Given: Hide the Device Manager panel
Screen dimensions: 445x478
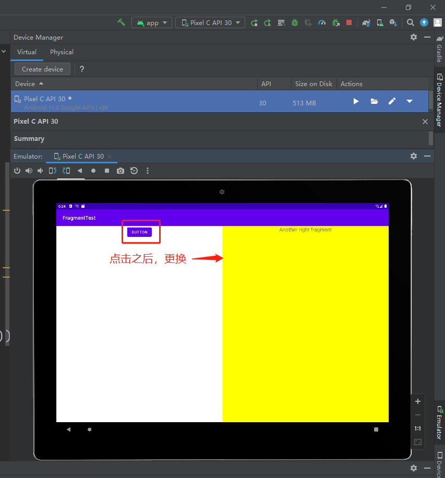Looking at the screenshot, I should click(x=427, y=37).
